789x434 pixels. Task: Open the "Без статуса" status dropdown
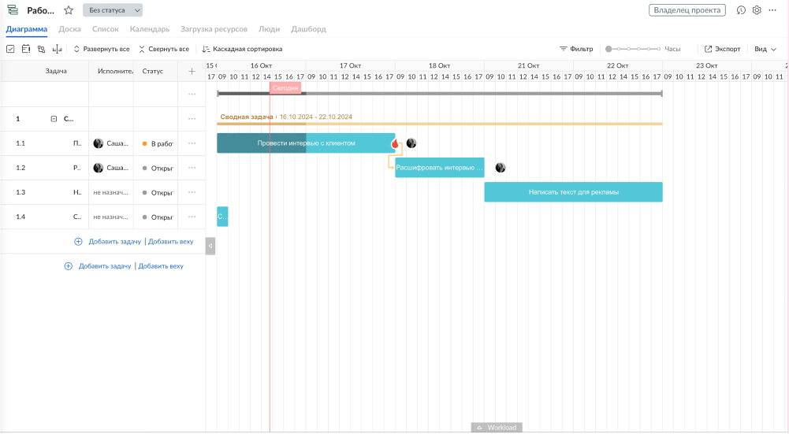click(x=113, y=10)
